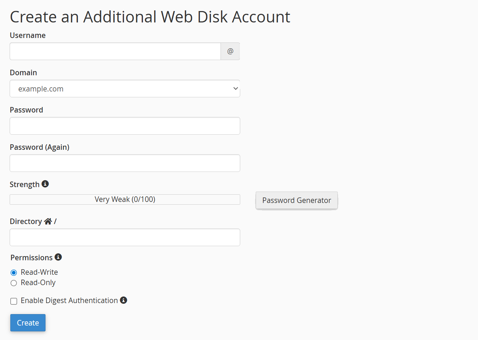Click the info icon beside Enable Digest Authentication

point(123,300)
